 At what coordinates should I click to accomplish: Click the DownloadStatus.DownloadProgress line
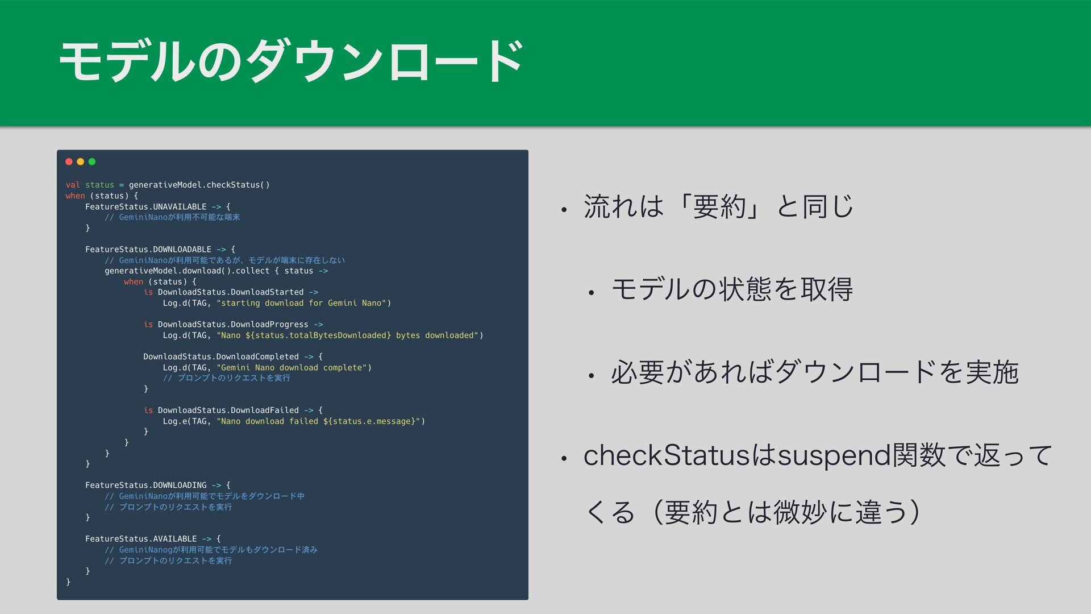tap(232, 325)
